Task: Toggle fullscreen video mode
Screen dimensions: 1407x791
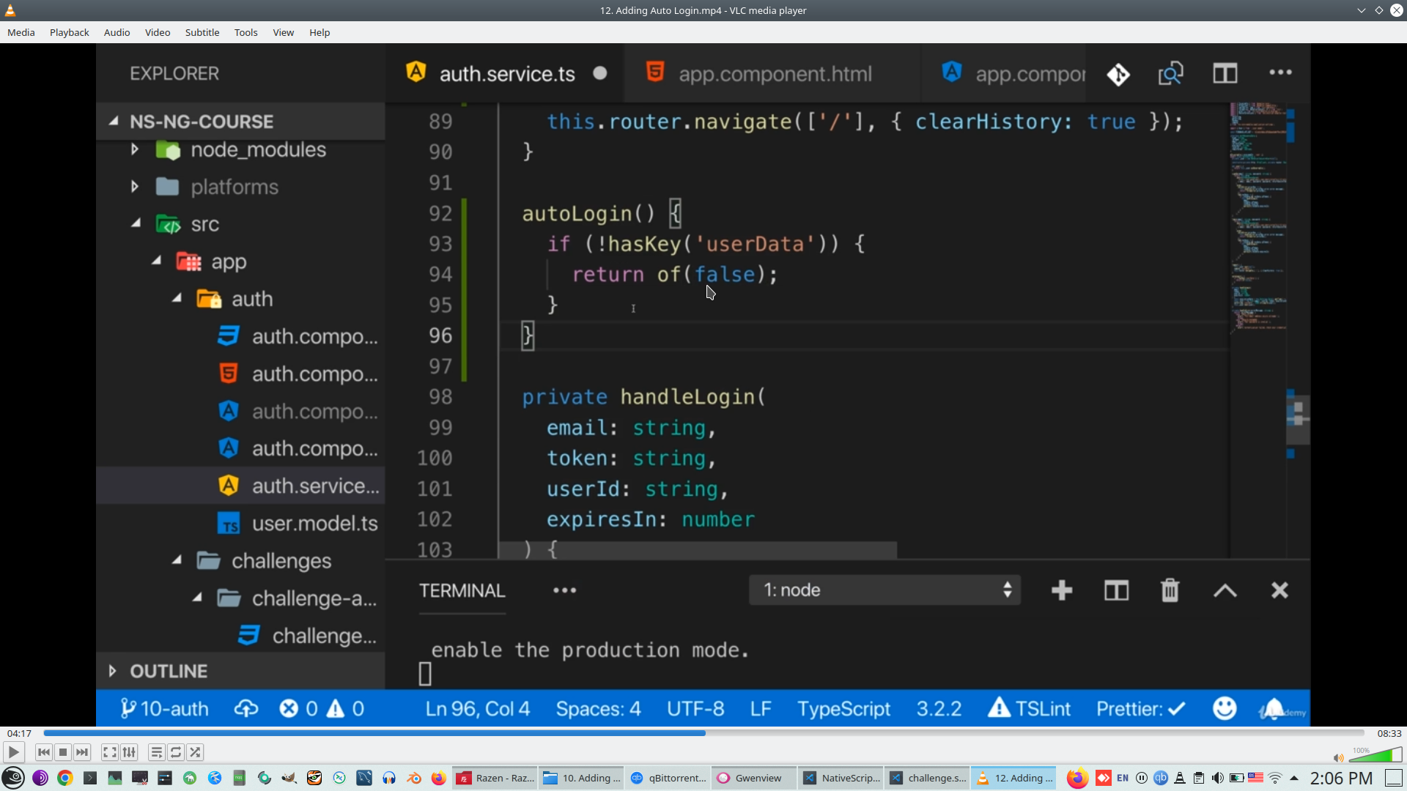Action: pyautogui.click(x=110, y=752)
